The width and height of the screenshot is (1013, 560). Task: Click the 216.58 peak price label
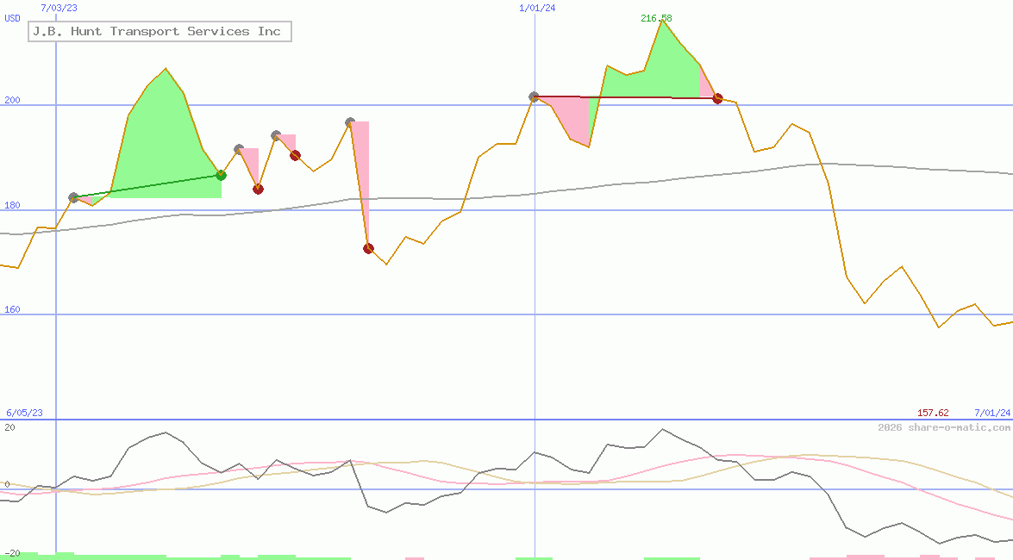coord(656,18)
